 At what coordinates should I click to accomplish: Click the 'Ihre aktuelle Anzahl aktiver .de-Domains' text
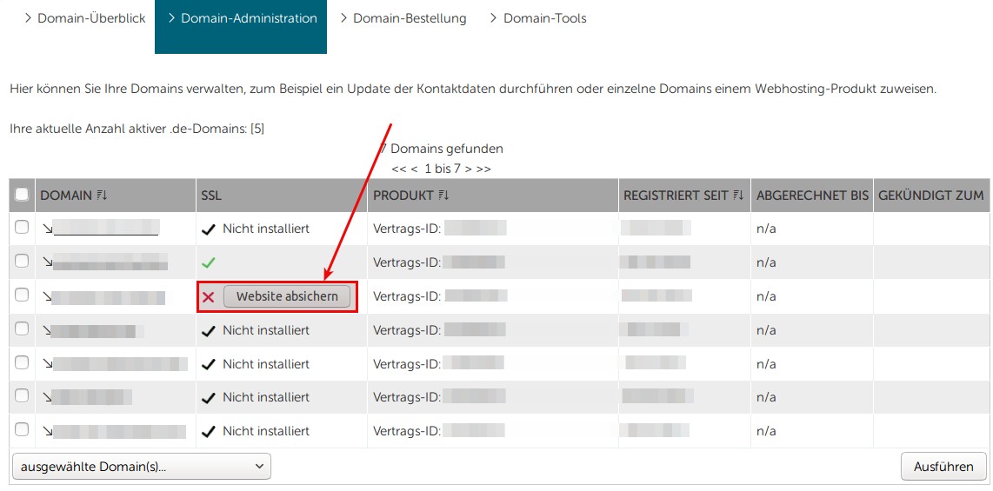coord(137,129)
